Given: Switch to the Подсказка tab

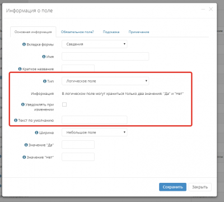Looking at the screenshot, I should [x=111, y=32].
